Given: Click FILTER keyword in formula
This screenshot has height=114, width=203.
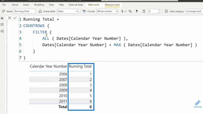Looking at the screenshot, I should point(40,32).
